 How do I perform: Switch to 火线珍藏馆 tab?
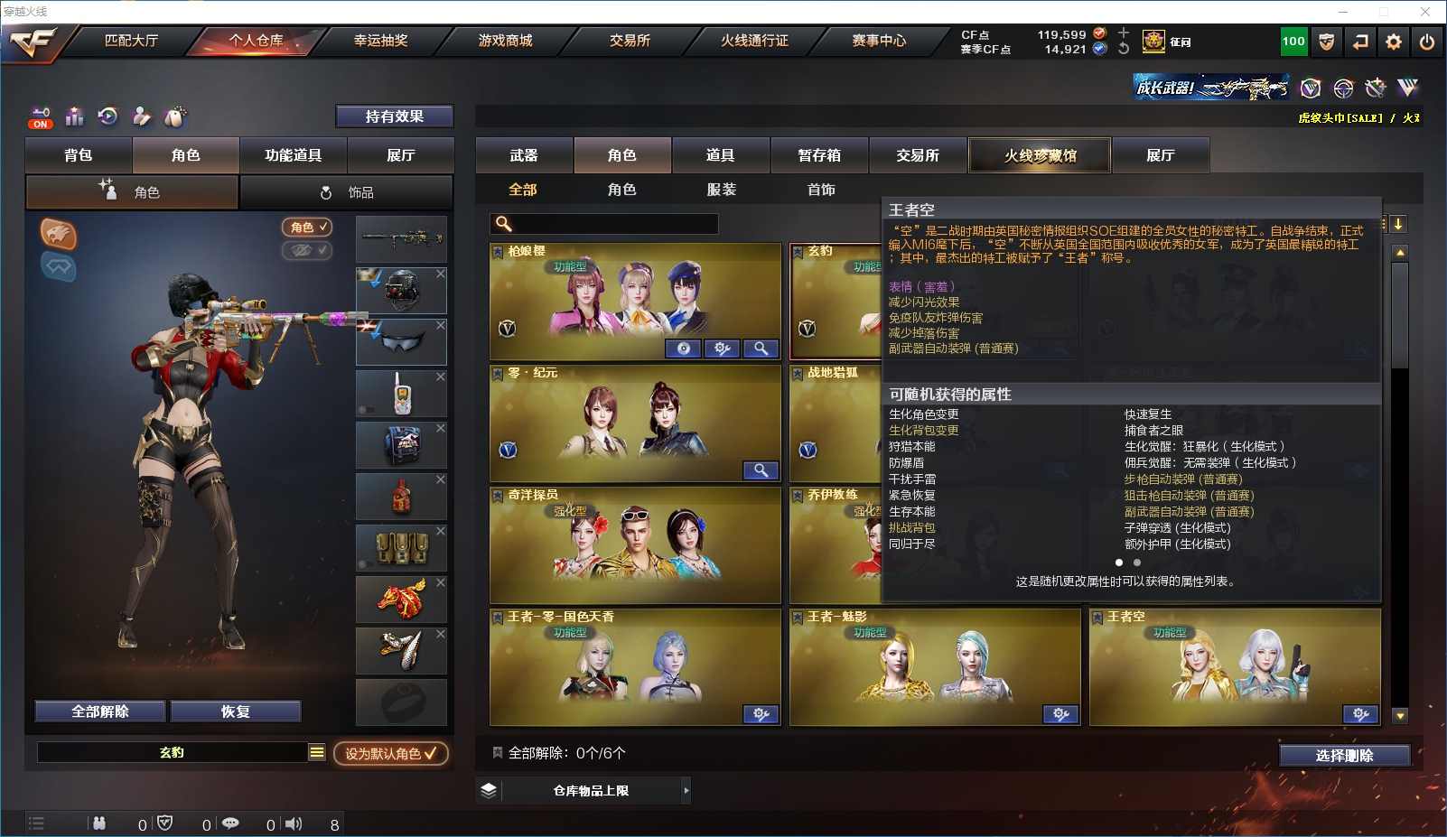1040,155
